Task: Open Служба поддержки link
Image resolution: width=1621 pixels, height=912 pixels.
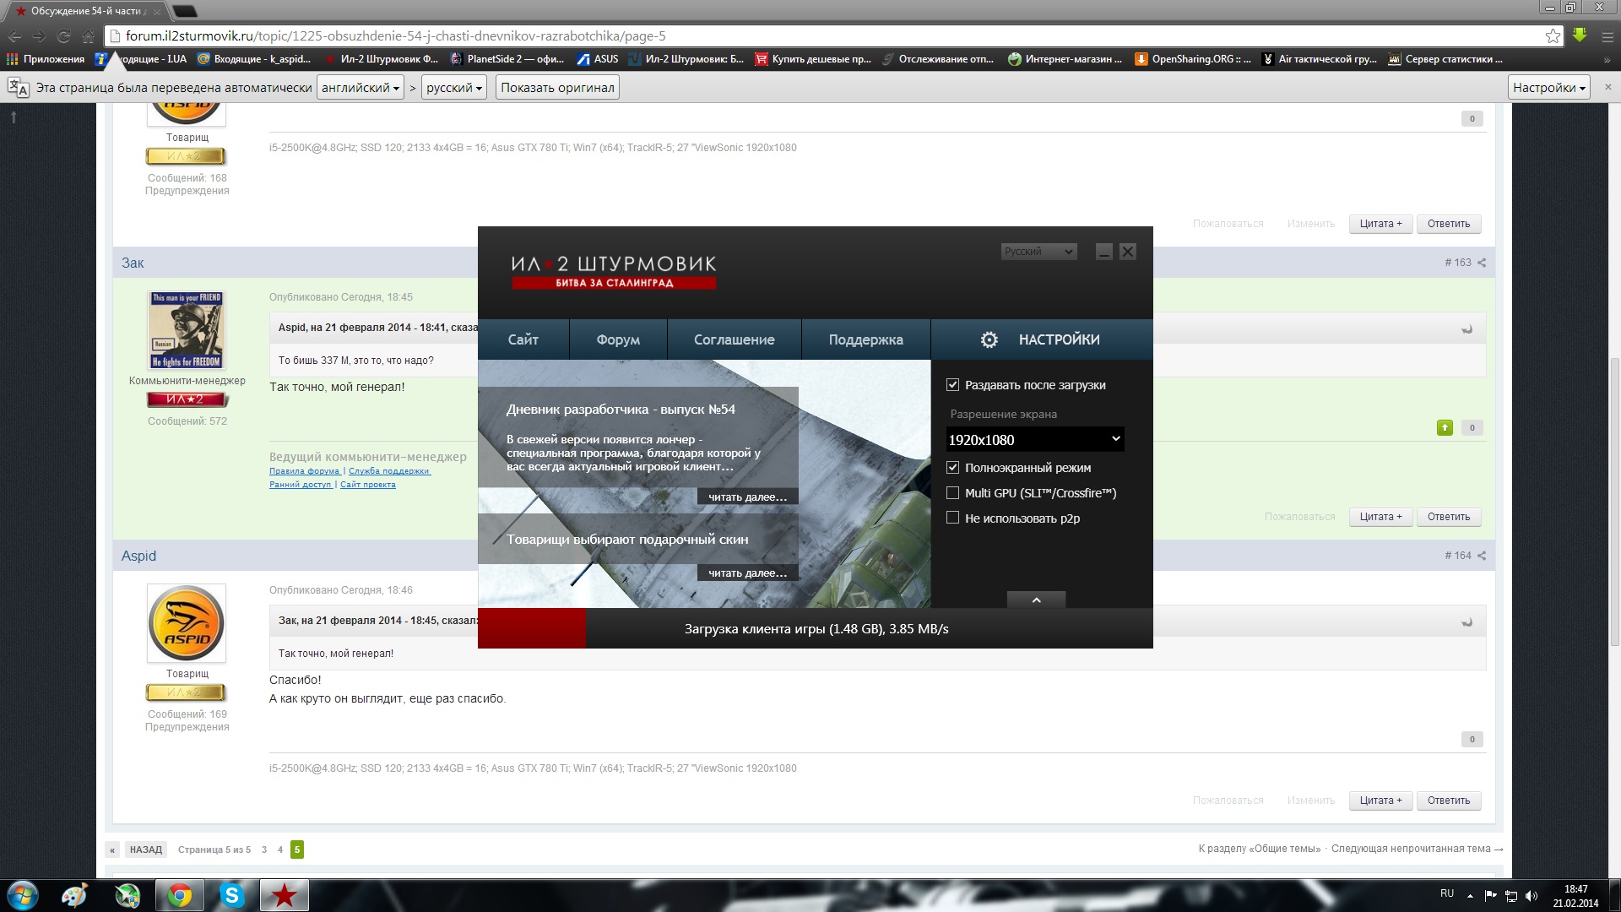Action: click(389, 471)
